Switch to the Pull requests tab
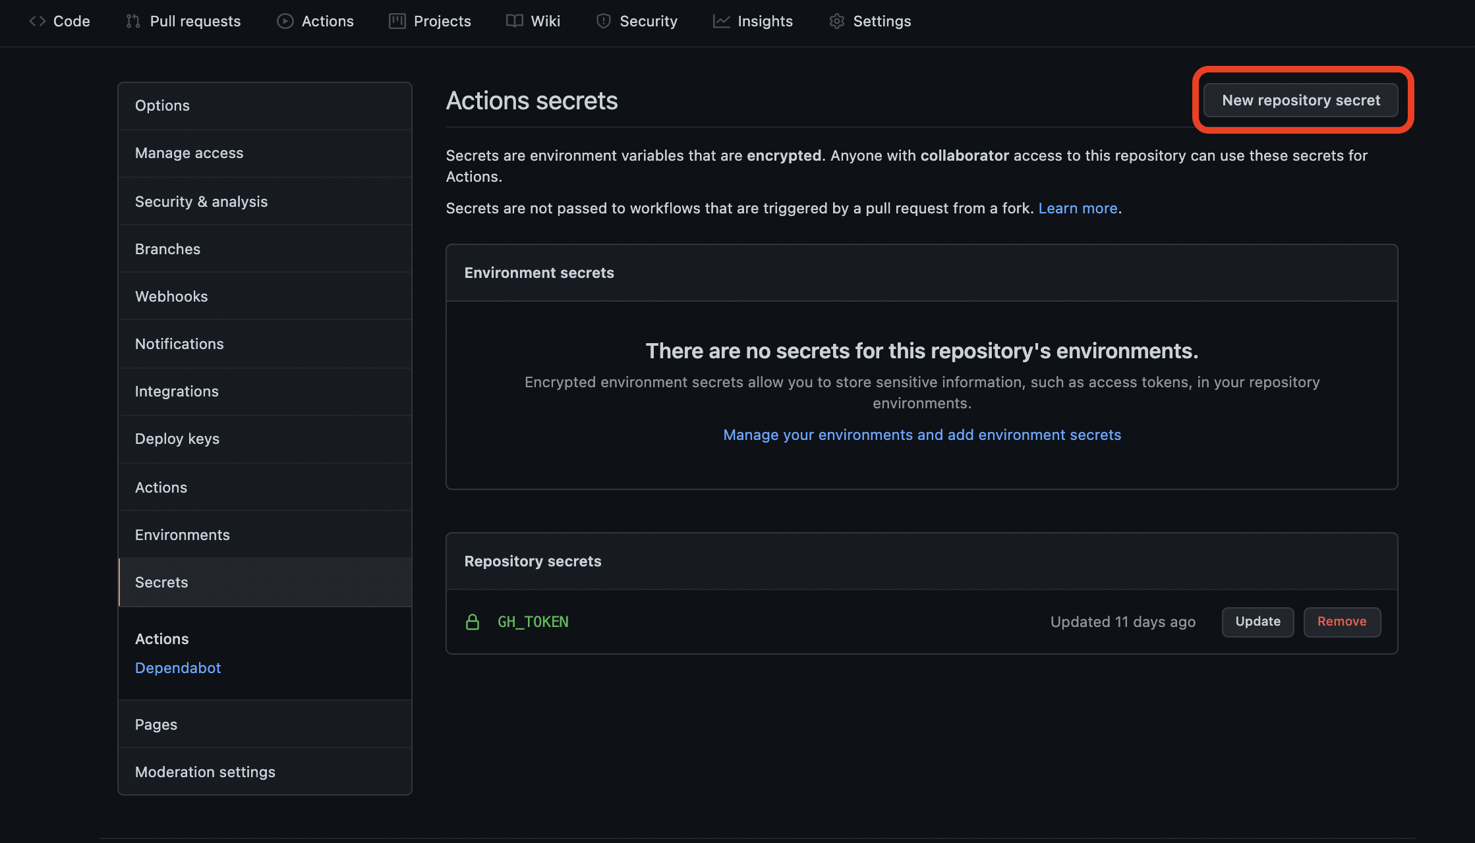This screenshot has width=1475, height=843. (x=195, y=21)
